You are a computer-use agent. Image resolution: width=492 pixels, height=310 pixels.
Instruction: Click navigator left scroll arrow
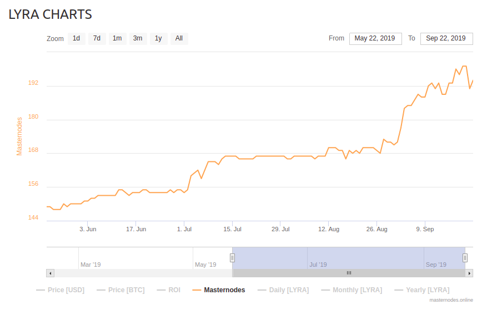(x=51, y=273)
